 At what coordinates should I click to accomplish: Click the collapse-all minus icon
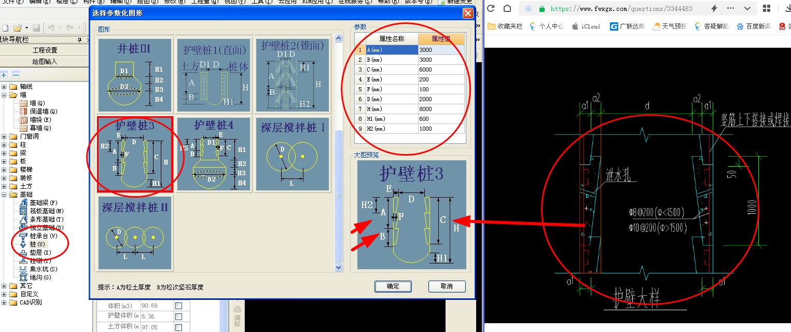[x=16, y=75]
